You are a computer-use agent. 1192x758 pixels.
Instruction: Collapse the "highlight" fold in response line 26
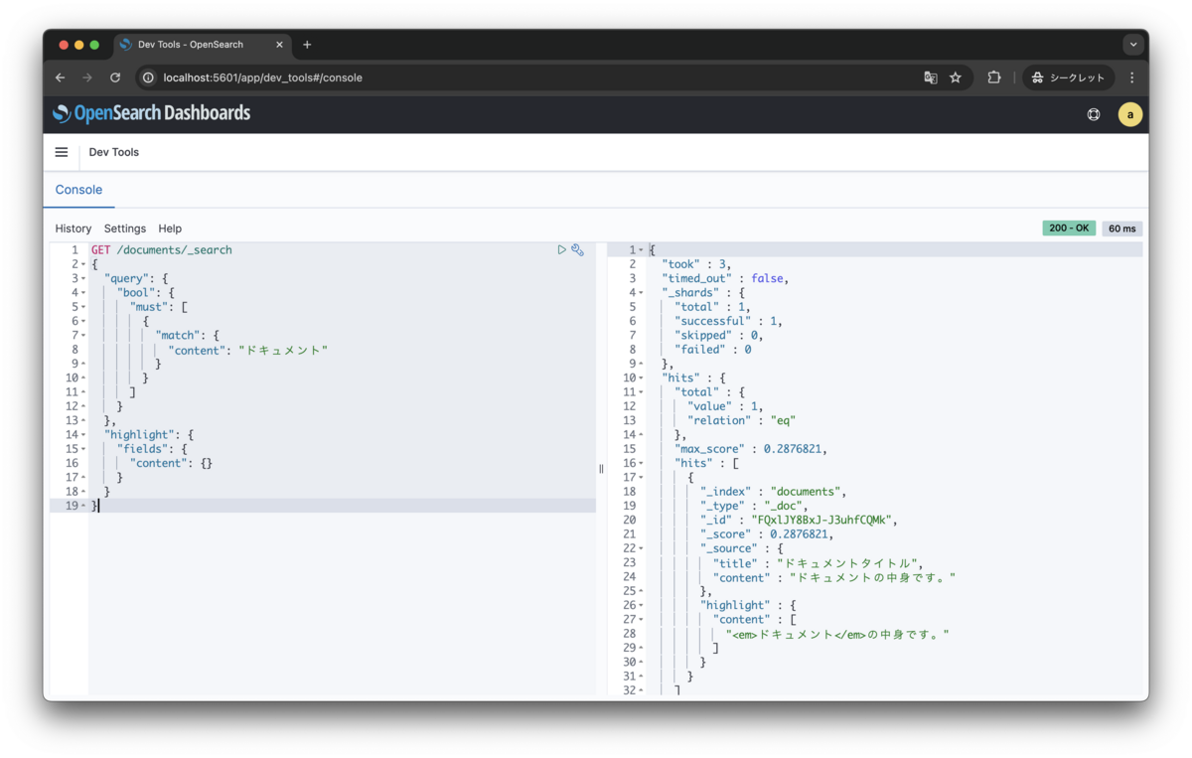[641, 605]
